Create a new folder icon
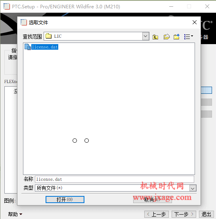This screenshot has width=216, height=219. coord(176,37)
